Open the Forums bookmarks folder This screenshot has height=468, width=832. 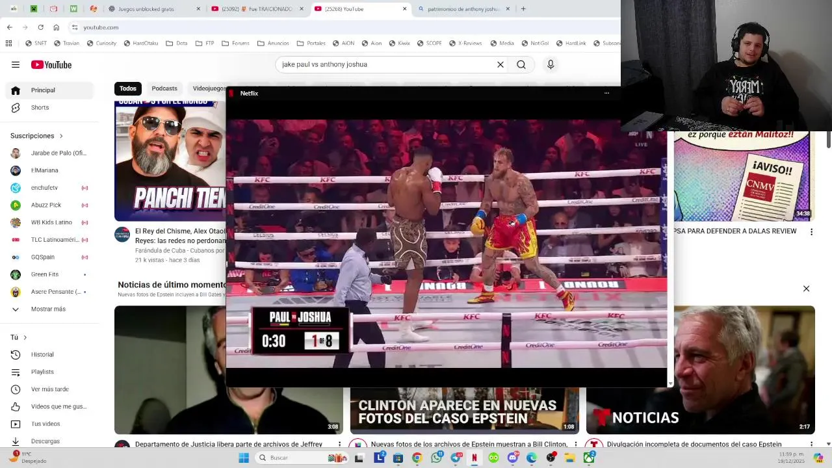point(235,44)
